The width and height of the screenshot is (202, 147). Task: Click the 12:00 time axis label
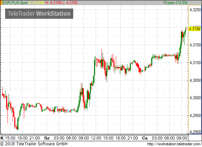pos(96,138)
